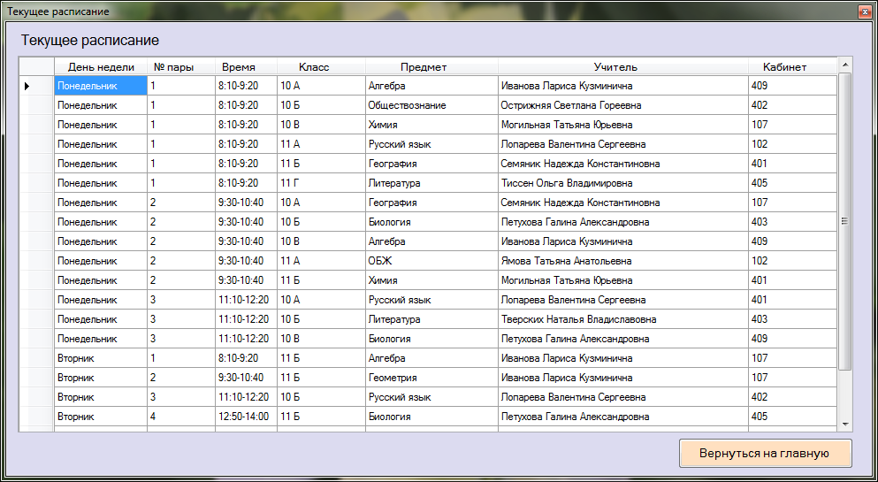Screen dimensions: 878x482
Task: Click the 9:30-10:40 cell in ОБЖ row
Action: (x=247, y=261)
